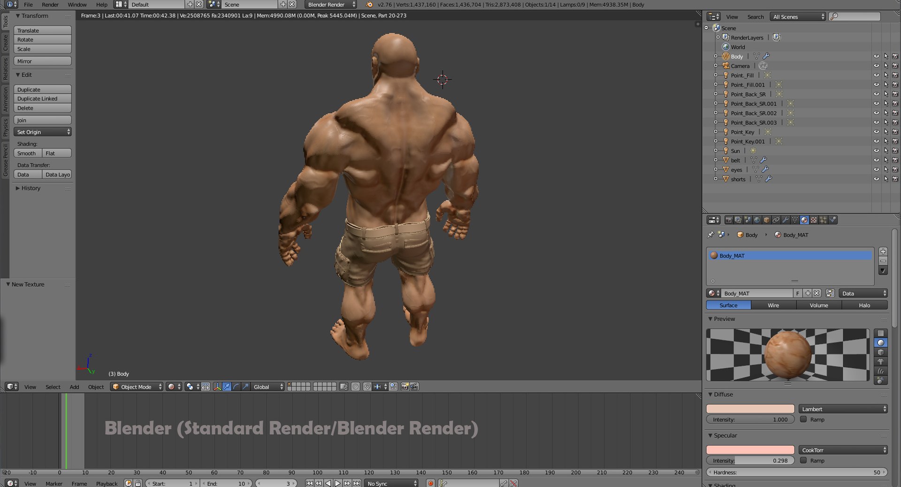Screen dimensions: 901x487
Task: Remove material slot with minus button
Action: [x=883, y=261]
